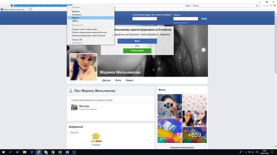Image resolution: width=277 pixels, height=155 pixels.
Task: Open the Action Center notifications icon
Action: pyautogui.click(x=272, y=152)
